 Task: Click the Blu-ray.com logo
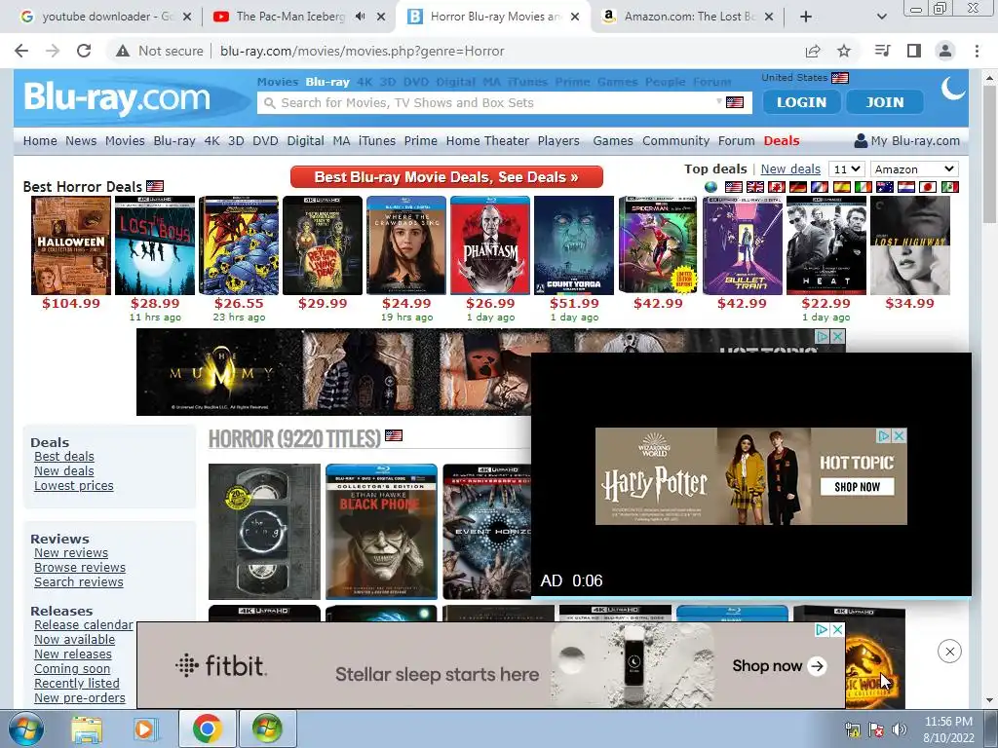tap(117, 97)
